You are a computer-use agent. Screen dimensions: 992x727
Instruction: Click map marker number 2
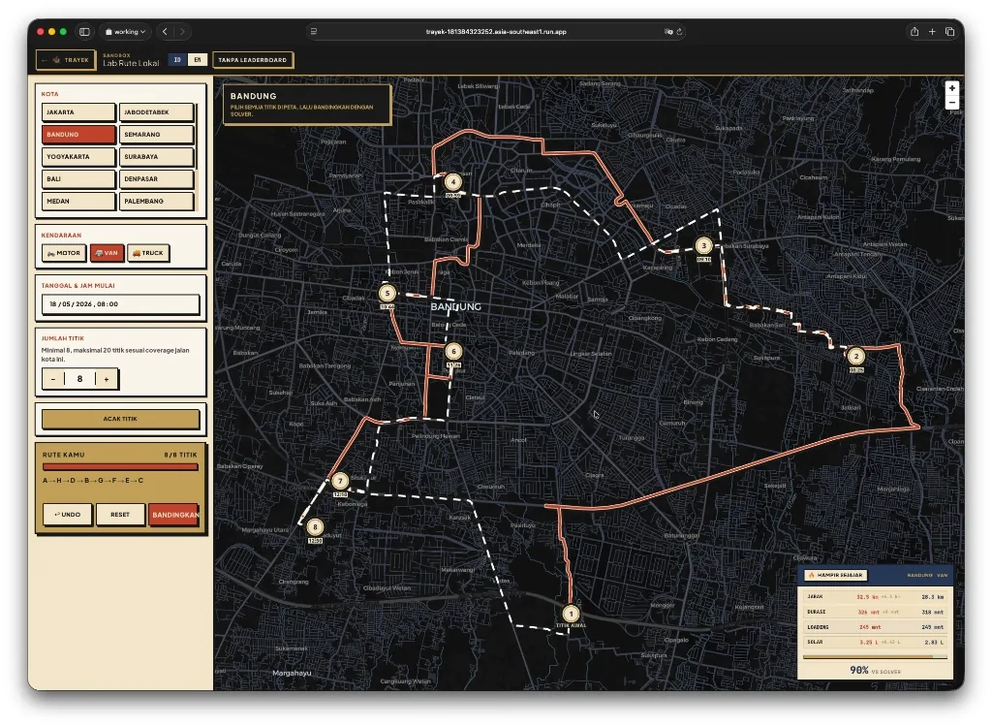pyautogui.click(x=856, y=356)
